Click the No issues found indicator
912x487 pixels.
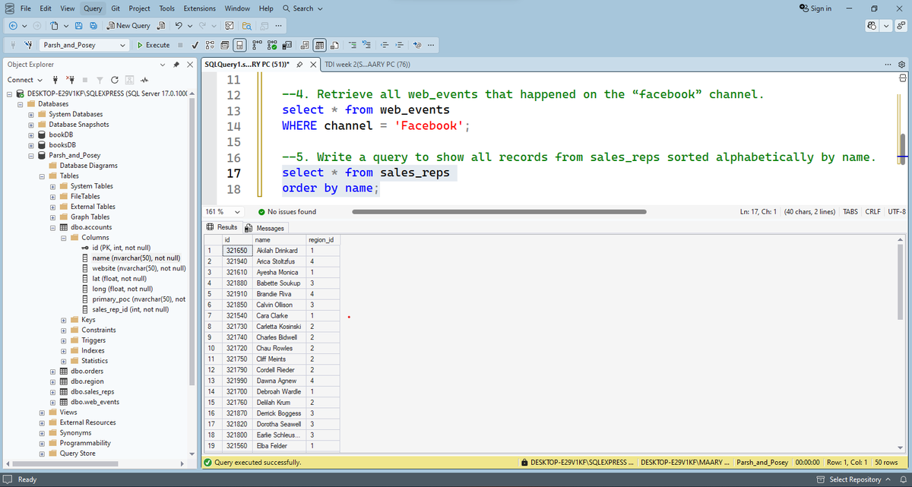287,211
